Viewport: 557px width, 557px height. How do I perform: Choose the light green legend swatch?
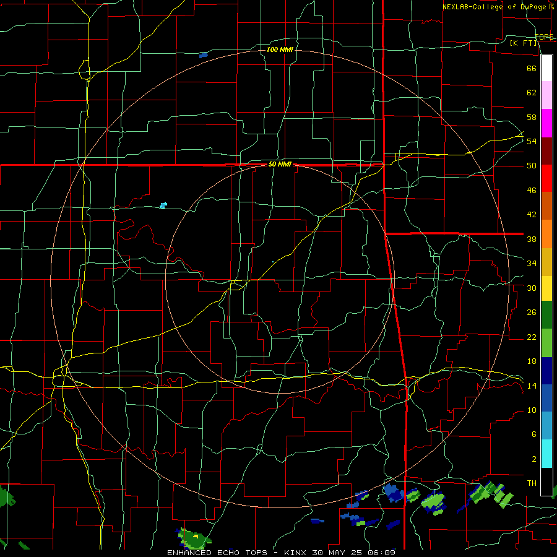point(546,343)
